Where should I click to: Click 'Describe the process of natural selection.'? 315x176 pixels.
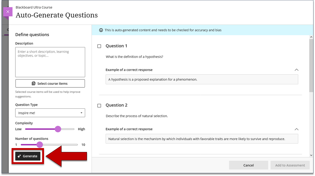coord(137,116)
